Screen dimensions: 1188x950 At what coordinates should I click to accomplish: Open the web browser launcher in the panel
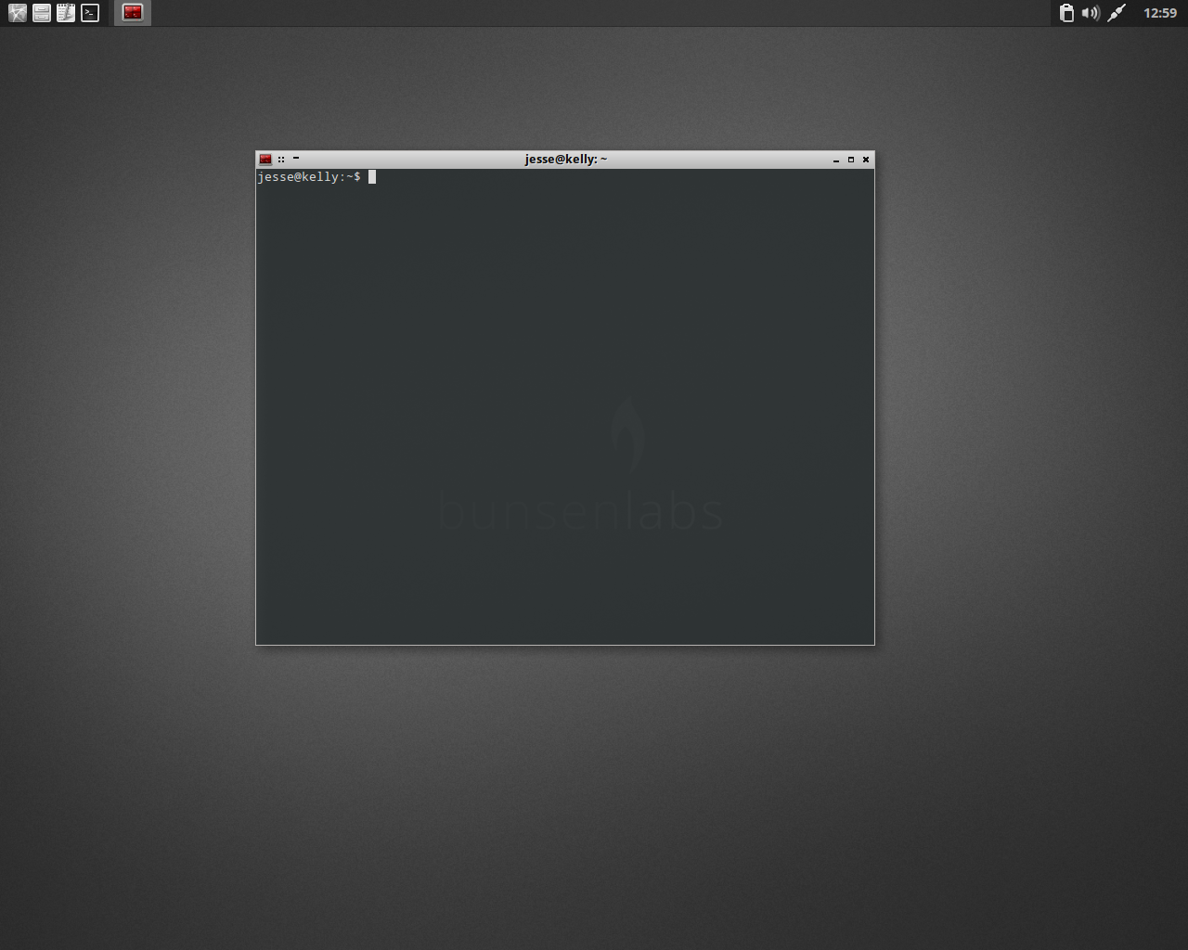(18, 13)
